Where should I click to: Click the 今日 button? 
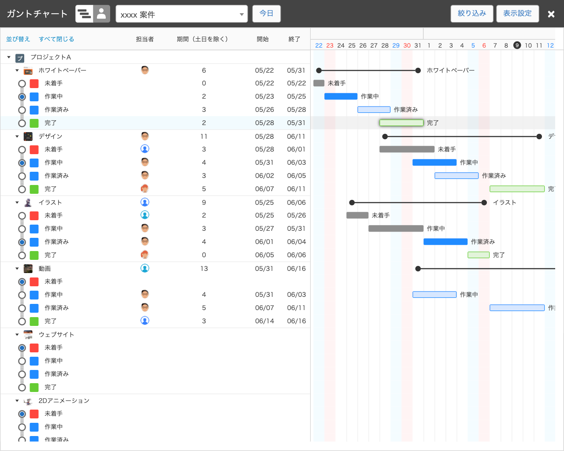(266, 14)
